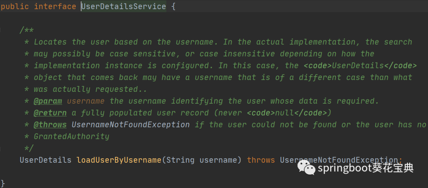Click the @return Javadoc tag
Viewport: 428px width, 188px height.
pyautogui.click(x=50, y=113)
